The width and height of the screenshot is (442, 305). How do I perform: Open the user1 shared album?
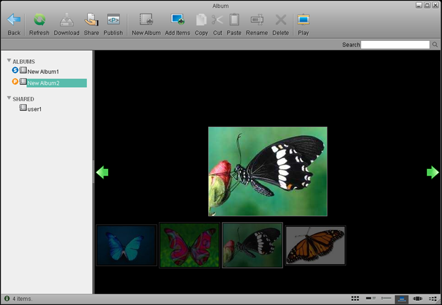(34, 109)
